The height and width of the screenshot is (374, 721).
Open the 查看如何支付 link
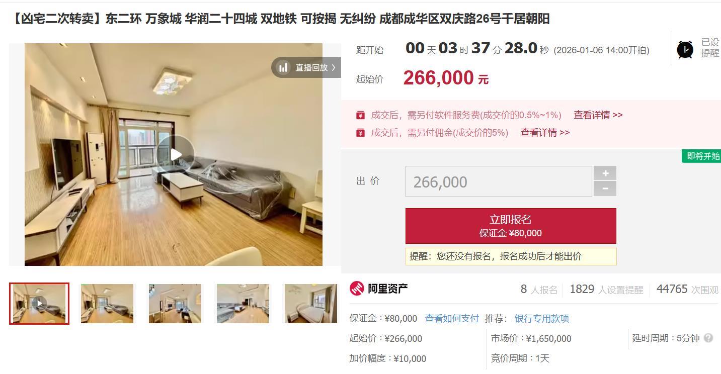click(x=452, y=318)
